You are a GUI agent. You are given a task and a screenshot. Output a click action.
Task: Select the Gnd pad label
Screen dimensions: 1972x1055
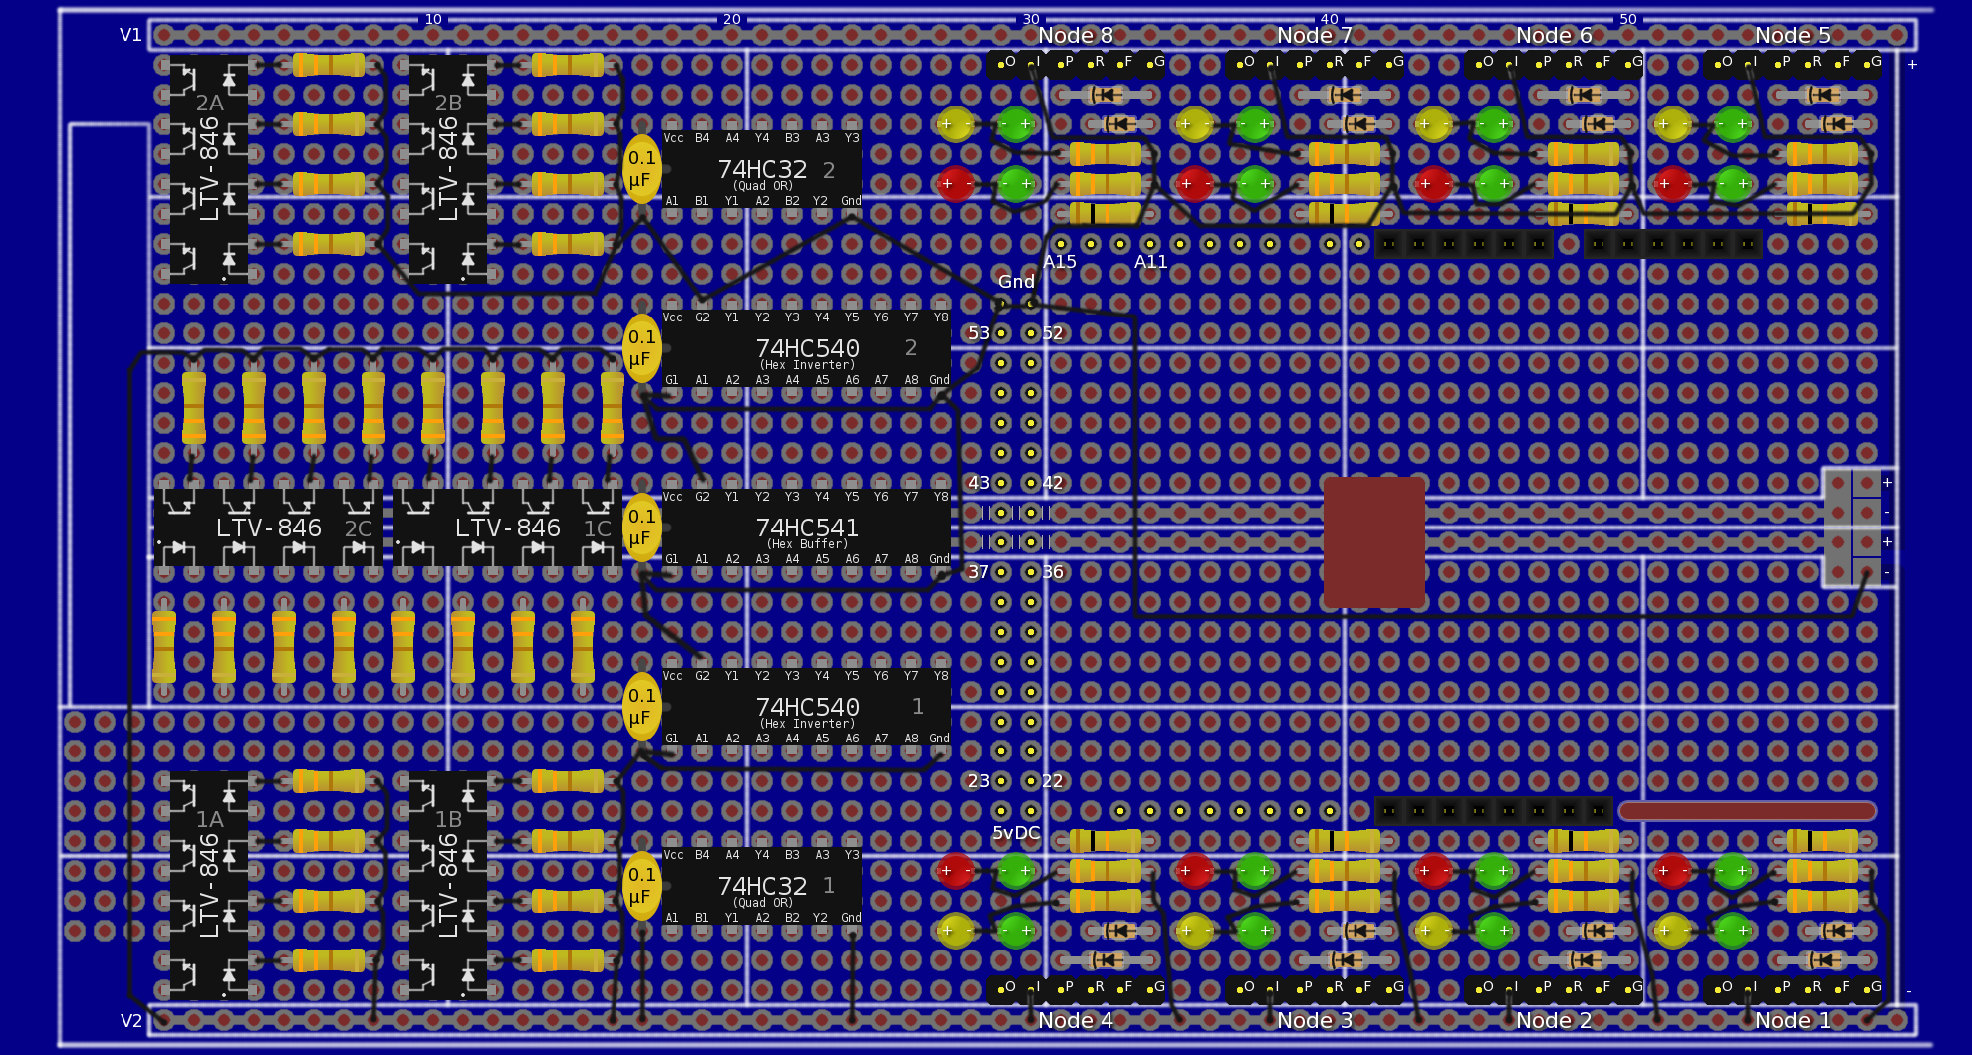(x=1016, y=282)
